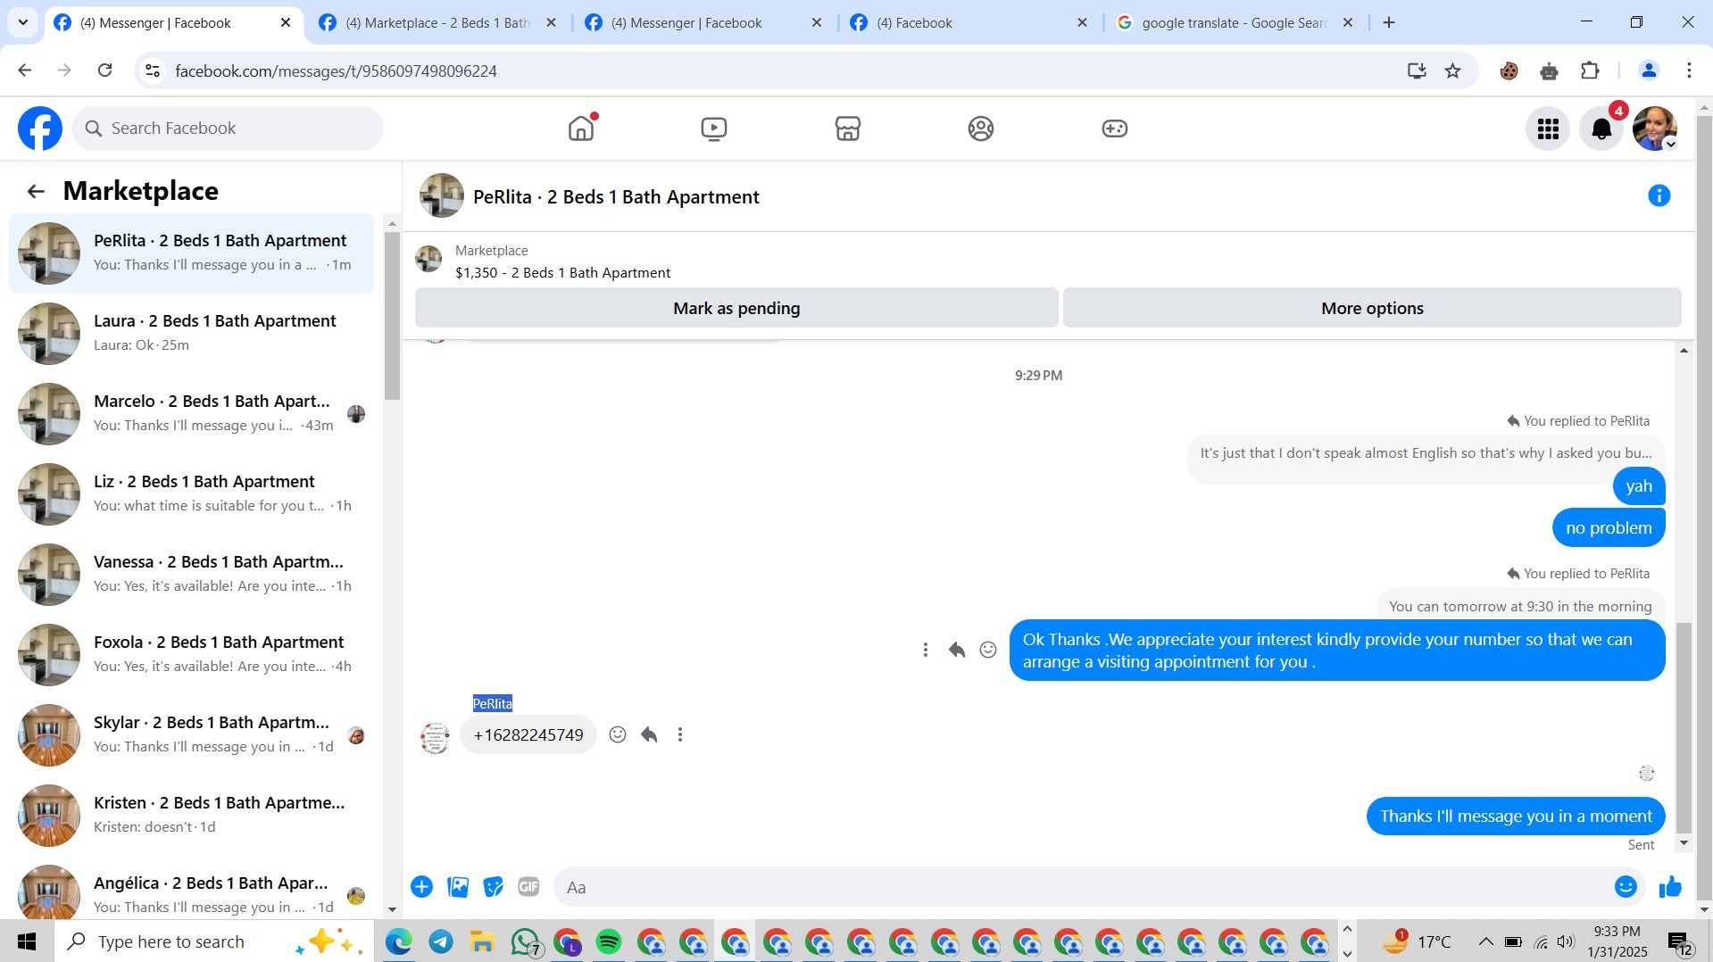
Task: React to the phone number message
Action: pyautogui.click(x=618, y=734)
